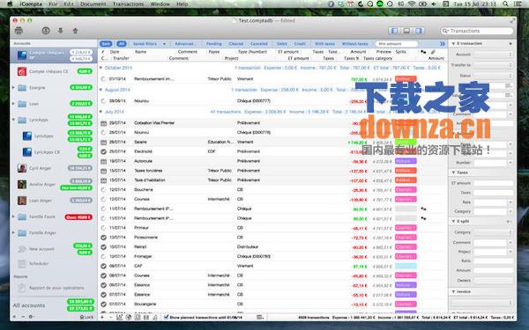Select the With taxes filter
This screenshot has height=330, width=529.
tap(324, 44)
